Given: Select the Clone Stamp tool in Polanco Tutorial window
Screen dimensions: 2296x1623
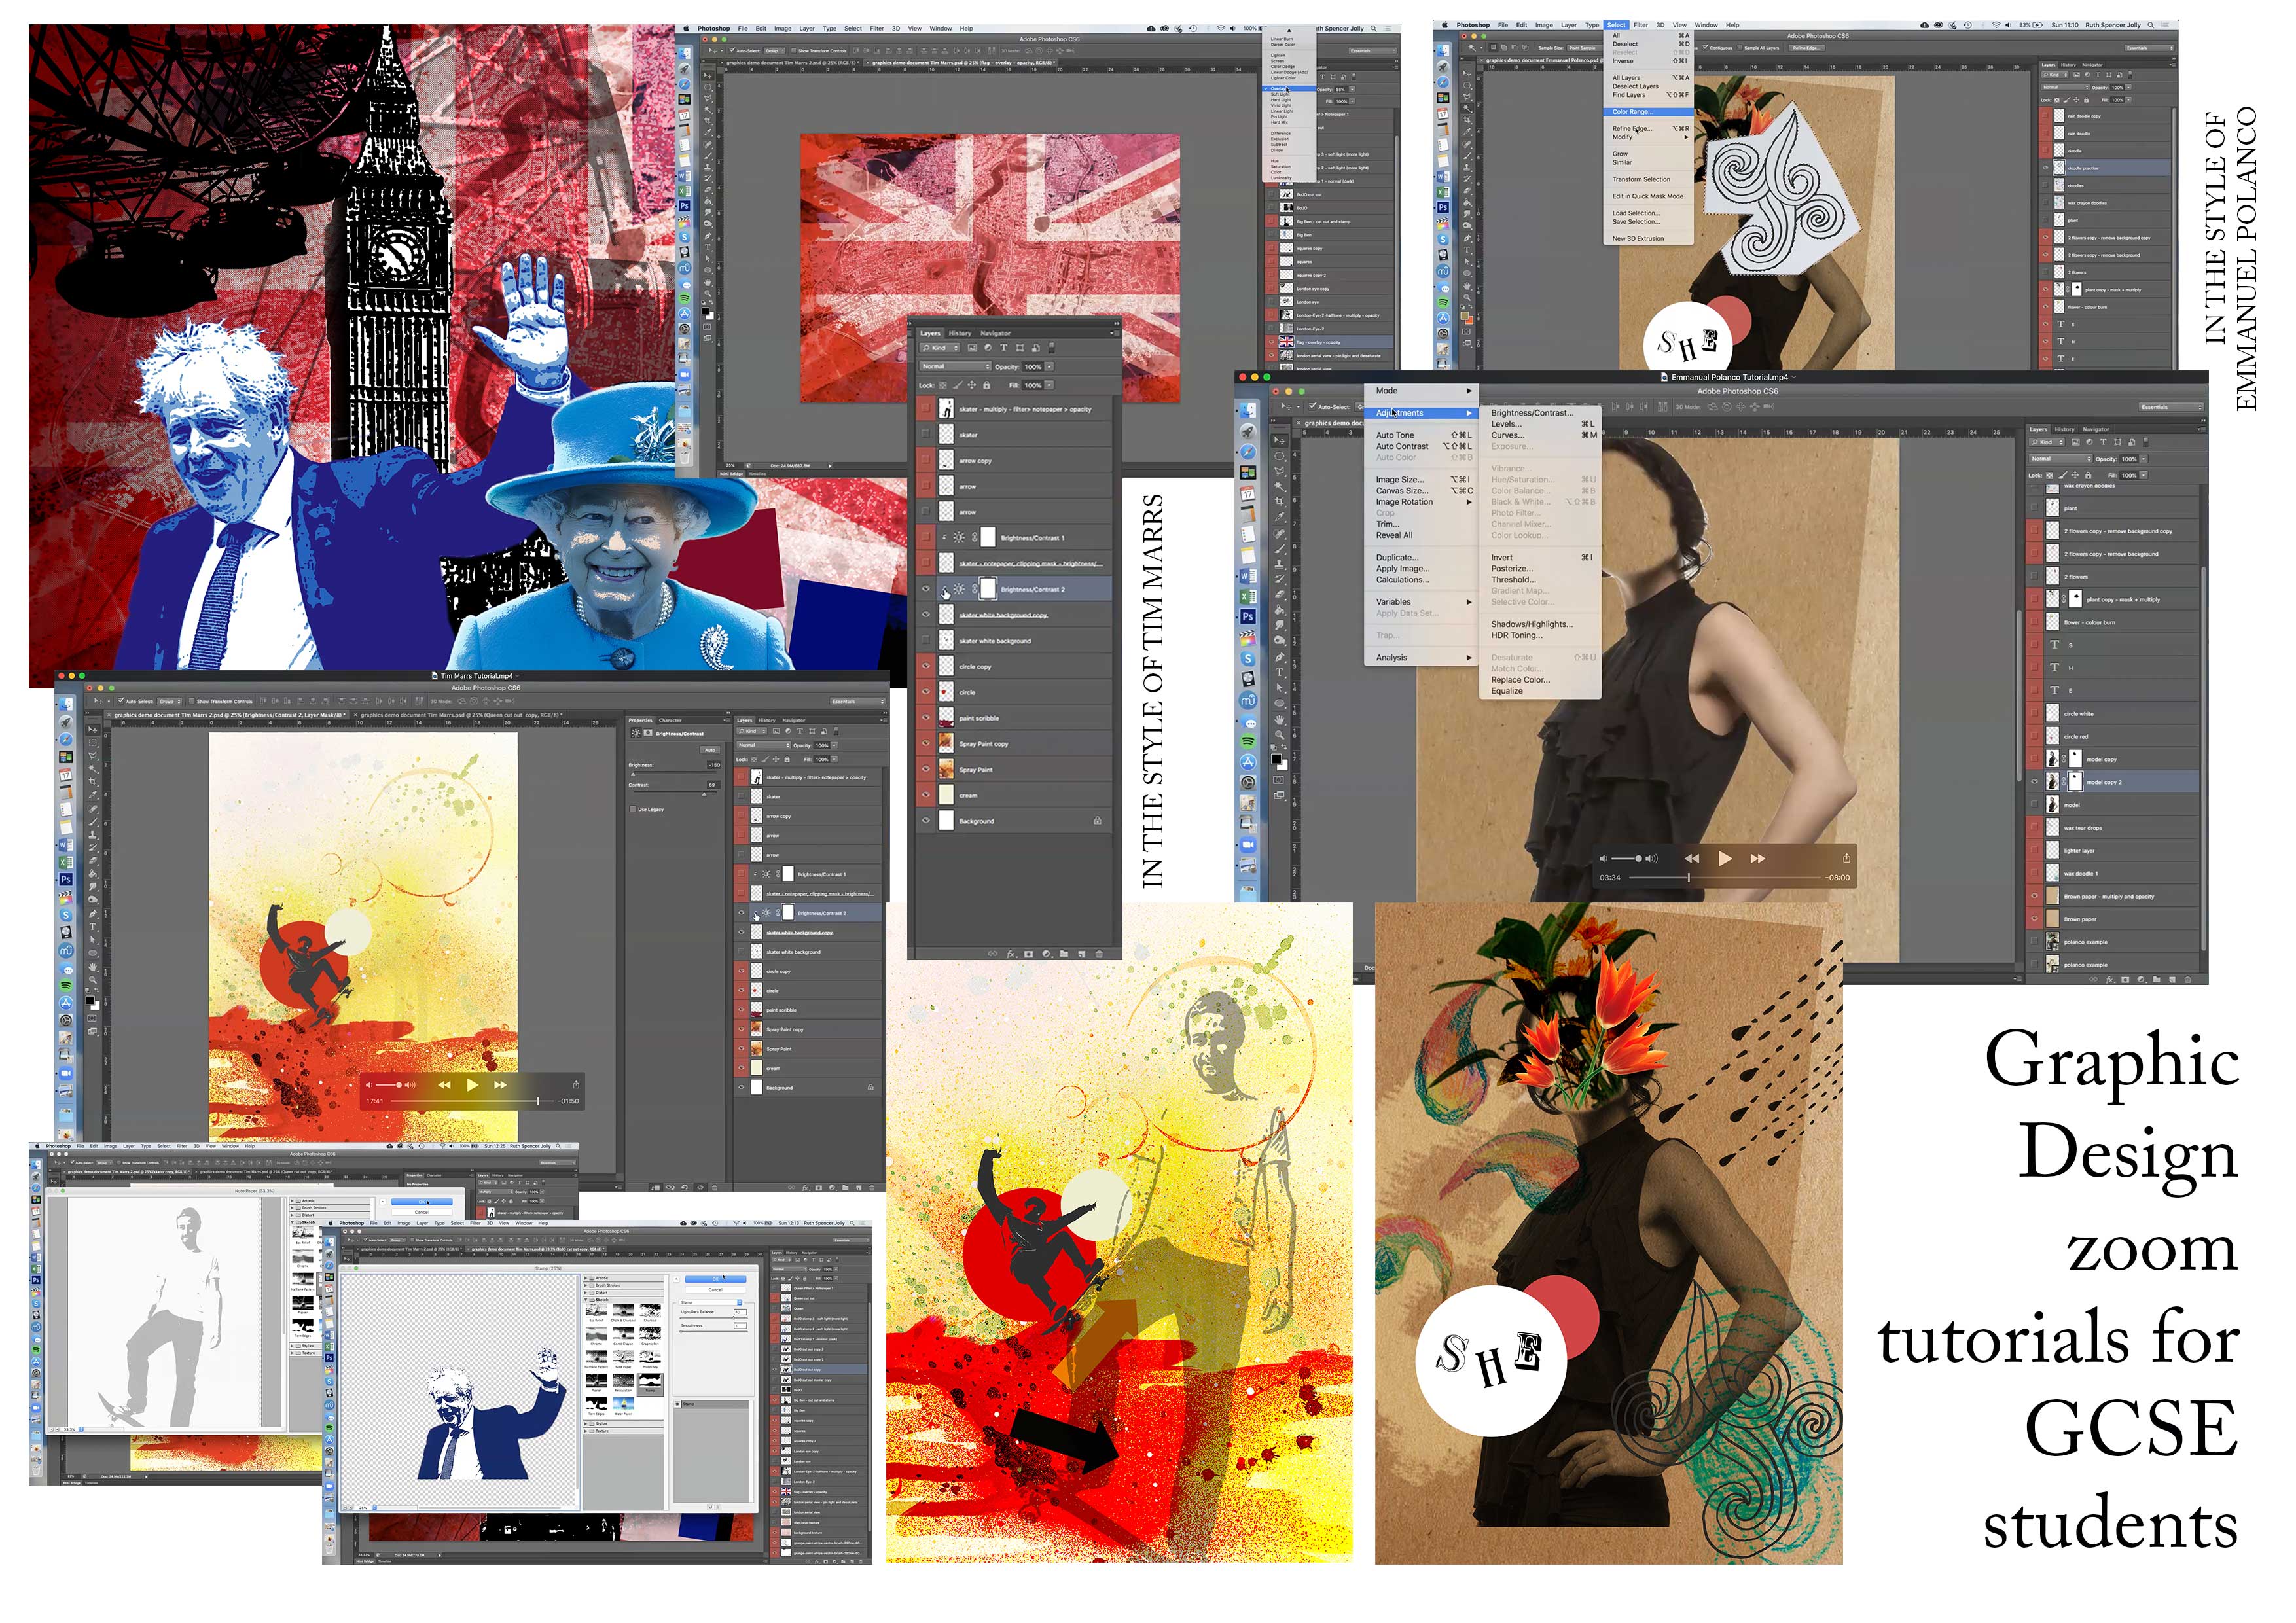Looking at the screenshot, I should pos(1279,564).
